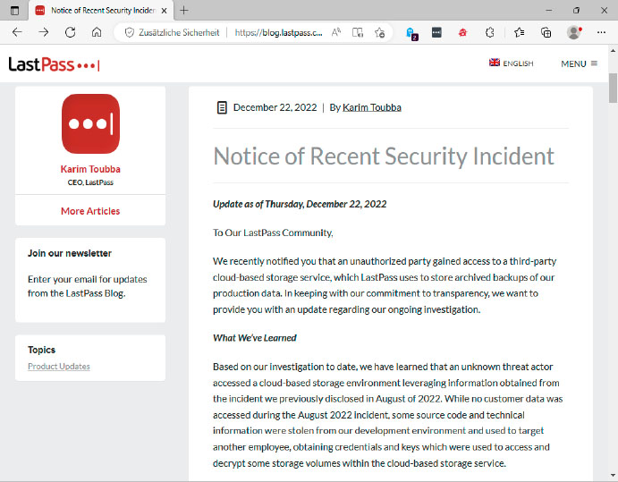
Task: Open Karim Toubba author name in sidebar
Action: (90, 169)
